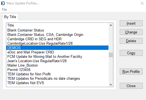146x100 pixels.
Task: Click the Run Profile button
Action: tap(131, 72)
